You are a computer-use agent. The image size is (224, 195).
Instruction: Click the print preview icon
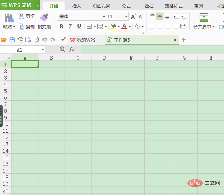pyautogui.click(x=36, y=40)
